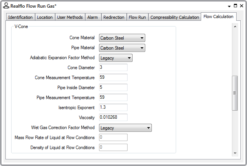Switch to the Identification tab
The width and height of the screenshot is (247, 166).
pos(20,17)
